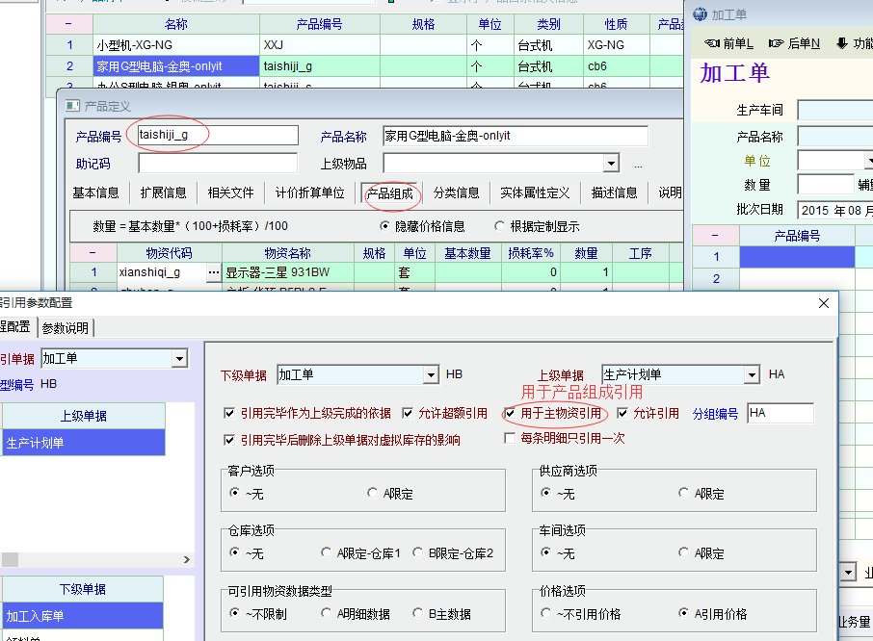
Task: Toggle the 允许超额引用 checkbox
Action: click(408, 413)
